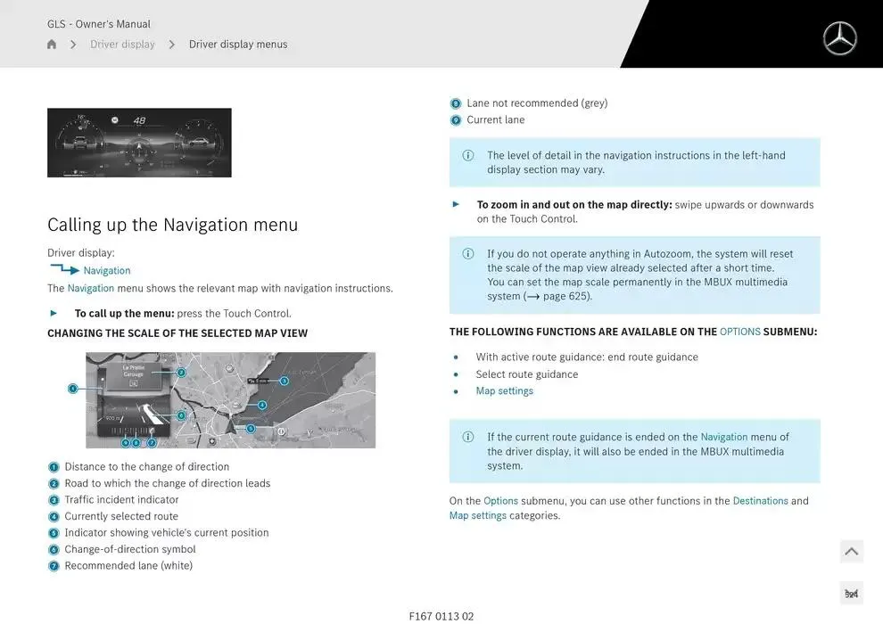
Task: Select the 'Recommended lane (white)' legend item
Action: click(x=128, y=565)
